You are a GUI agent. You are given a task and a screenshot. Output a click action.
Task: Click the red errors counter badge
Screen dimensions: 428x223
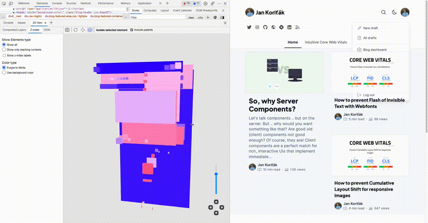pyautogui.click(x=186, y=3)
